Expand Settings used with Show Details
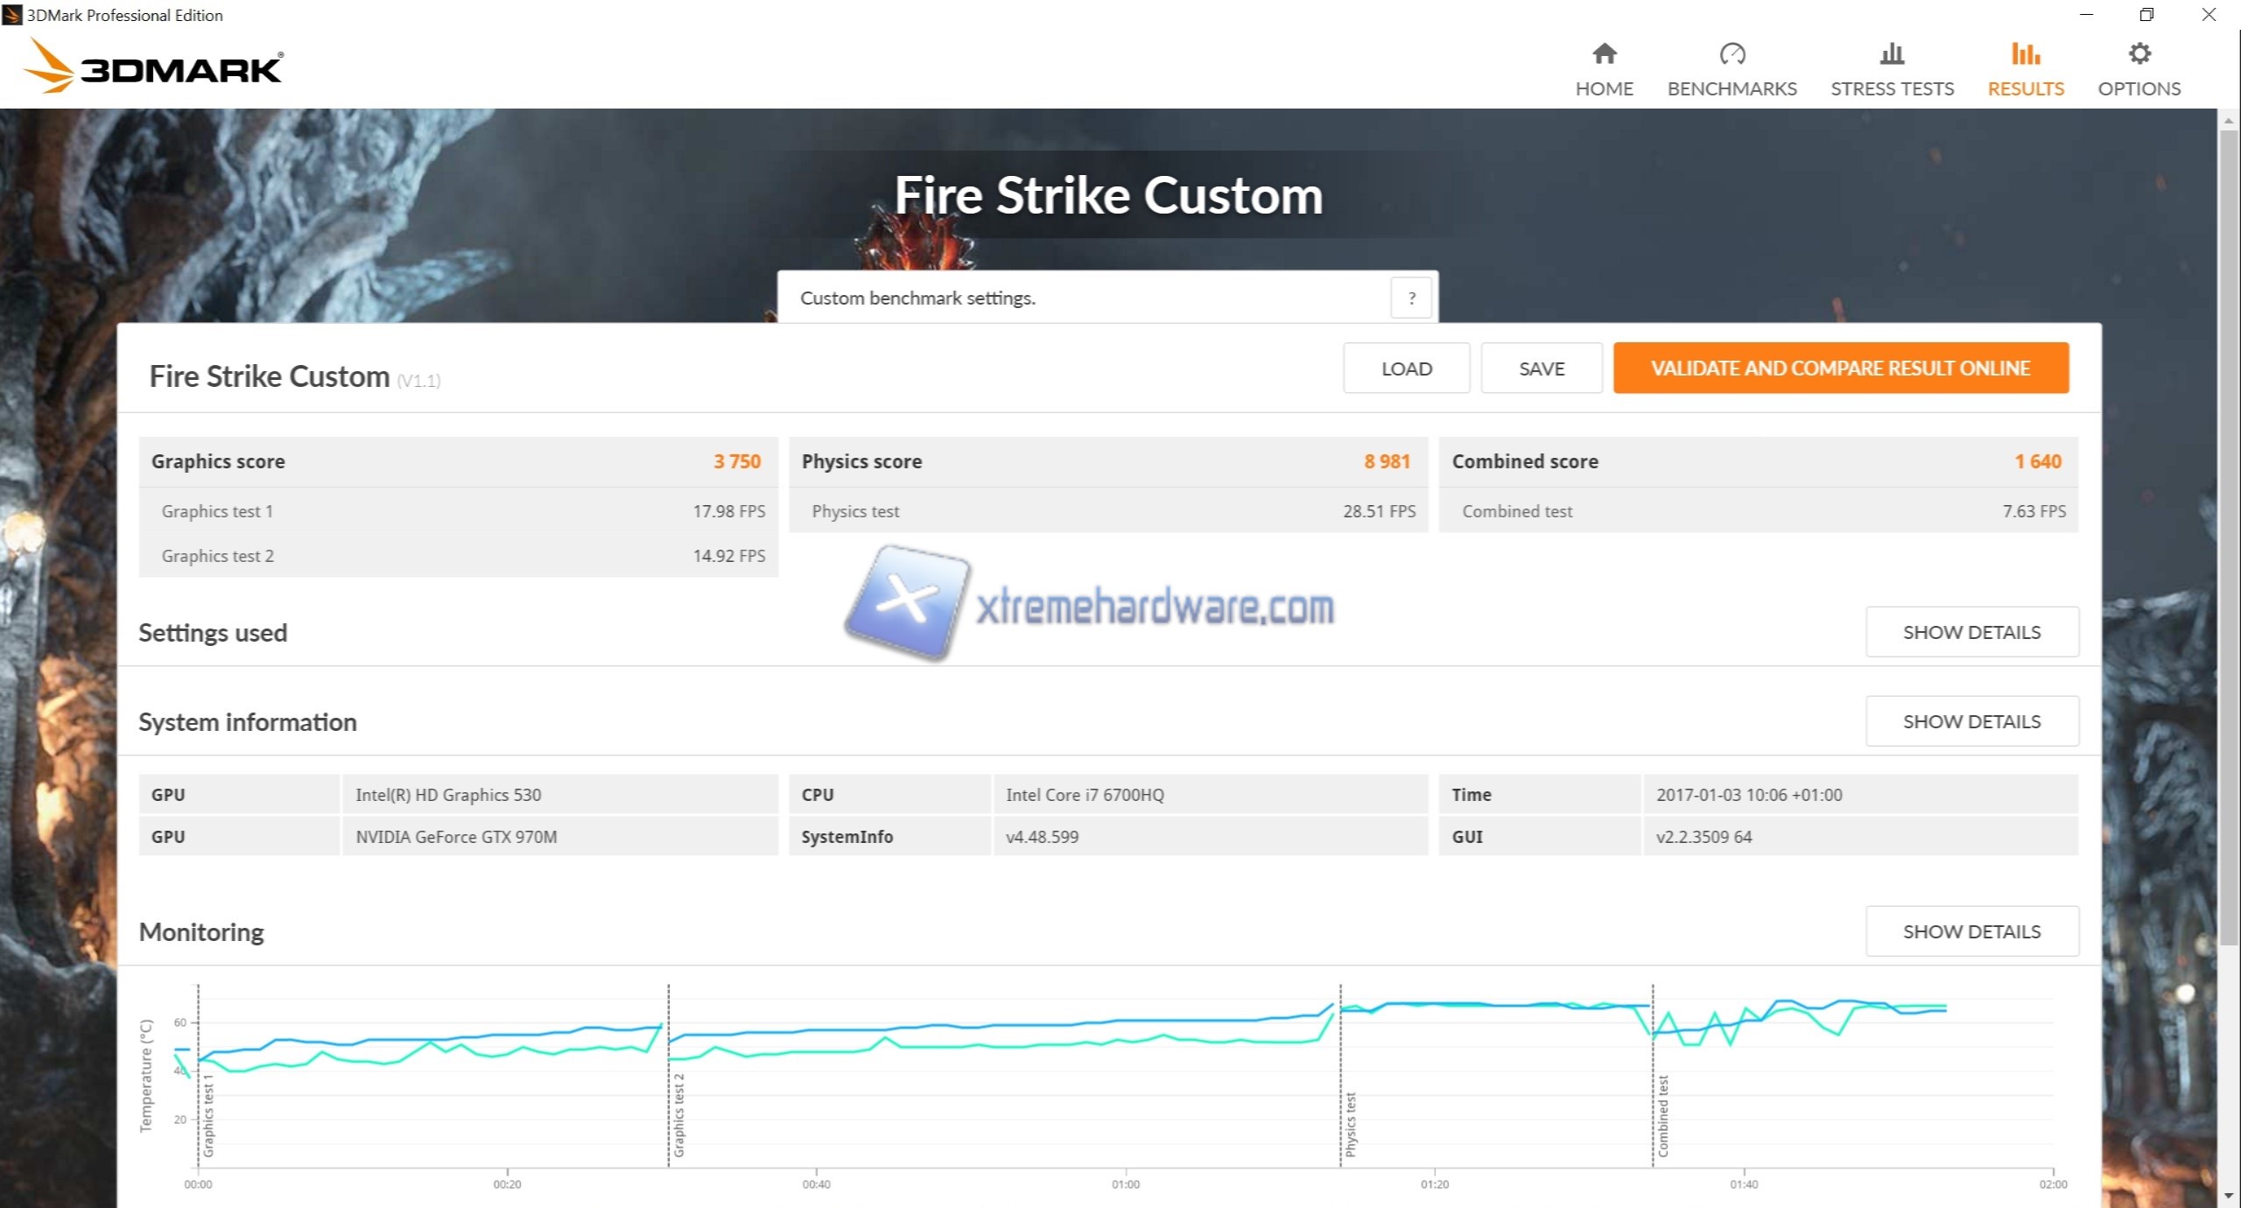The height and width of the screenshot is (1208, 2241). (x=1971, y=632)
